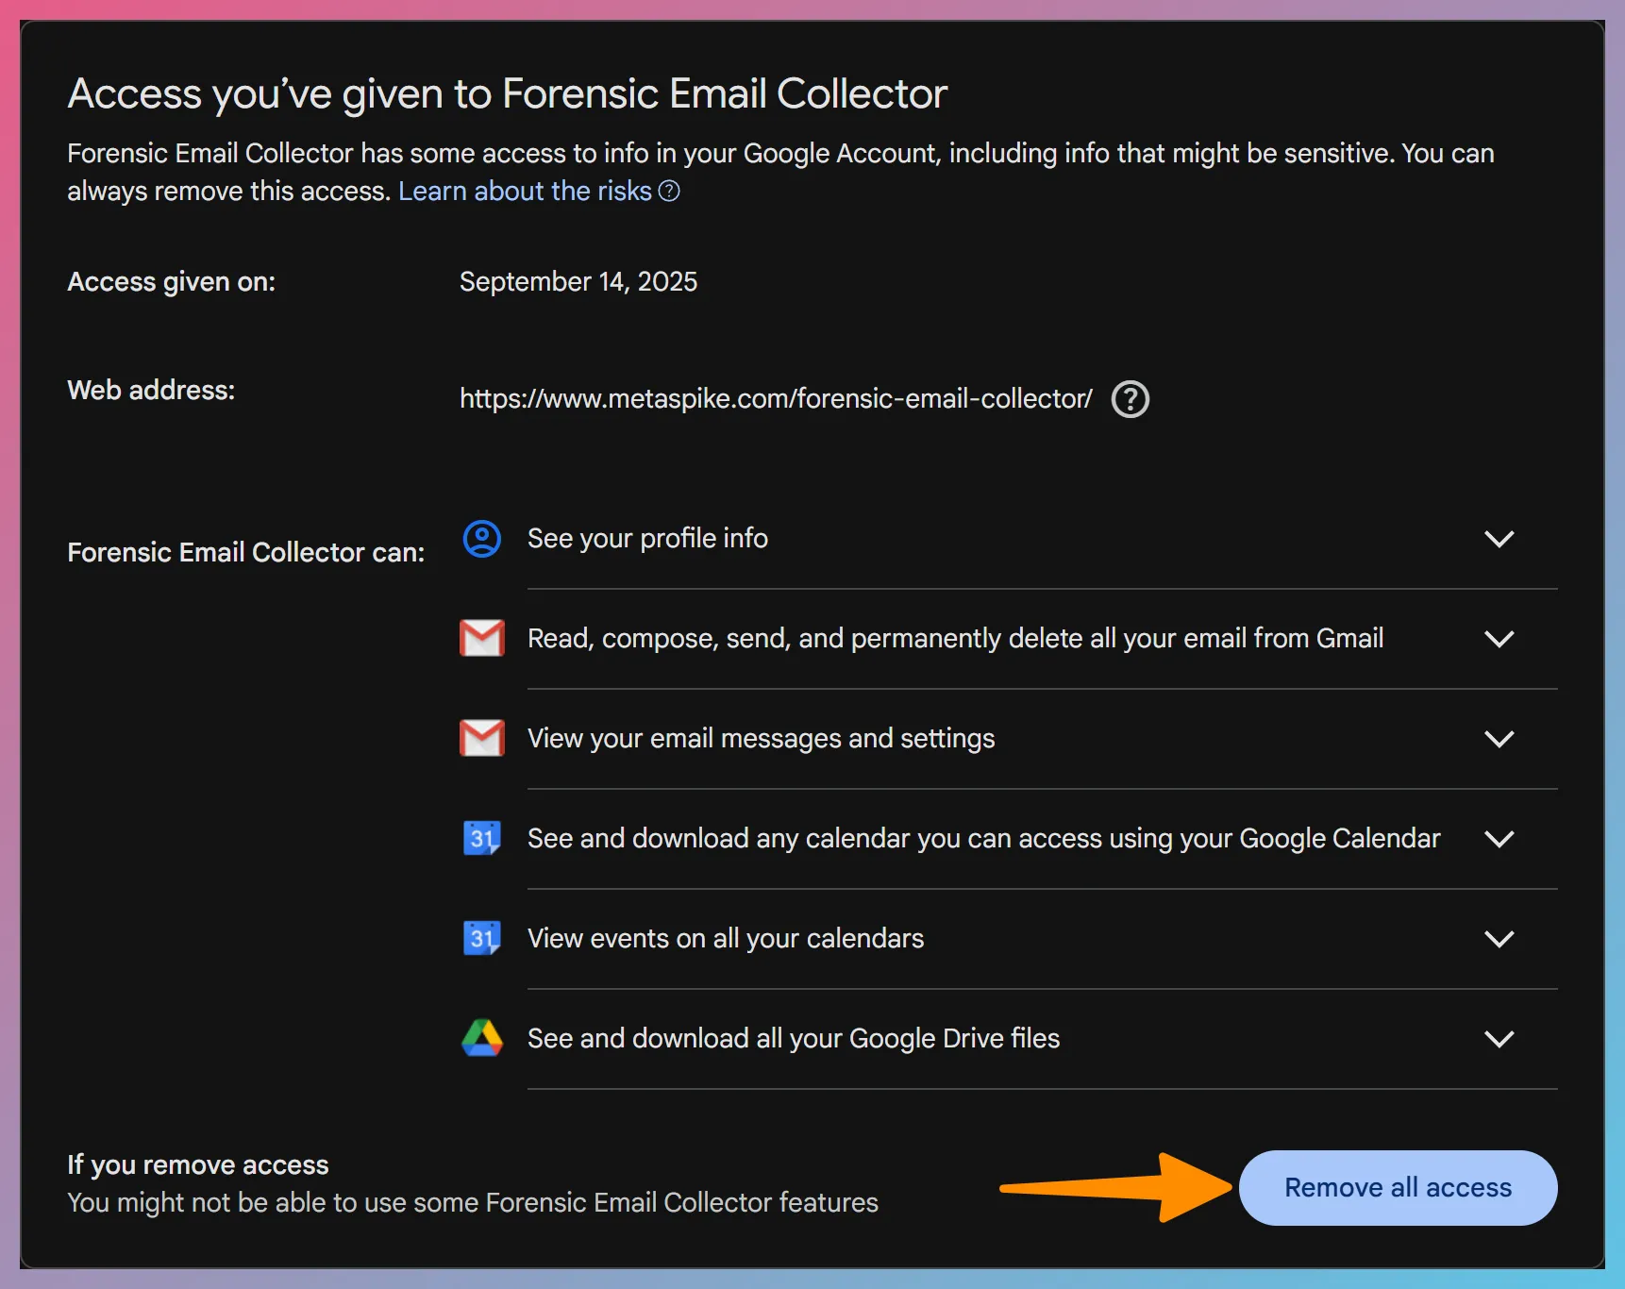
Task: Click the Calendar icon beside 'View events on all your calendars'
Action: (x=481, y=938)
